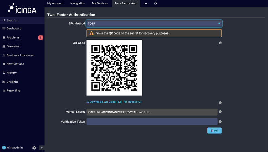Open the 2FA Method dropdown

tap(154, 24)
